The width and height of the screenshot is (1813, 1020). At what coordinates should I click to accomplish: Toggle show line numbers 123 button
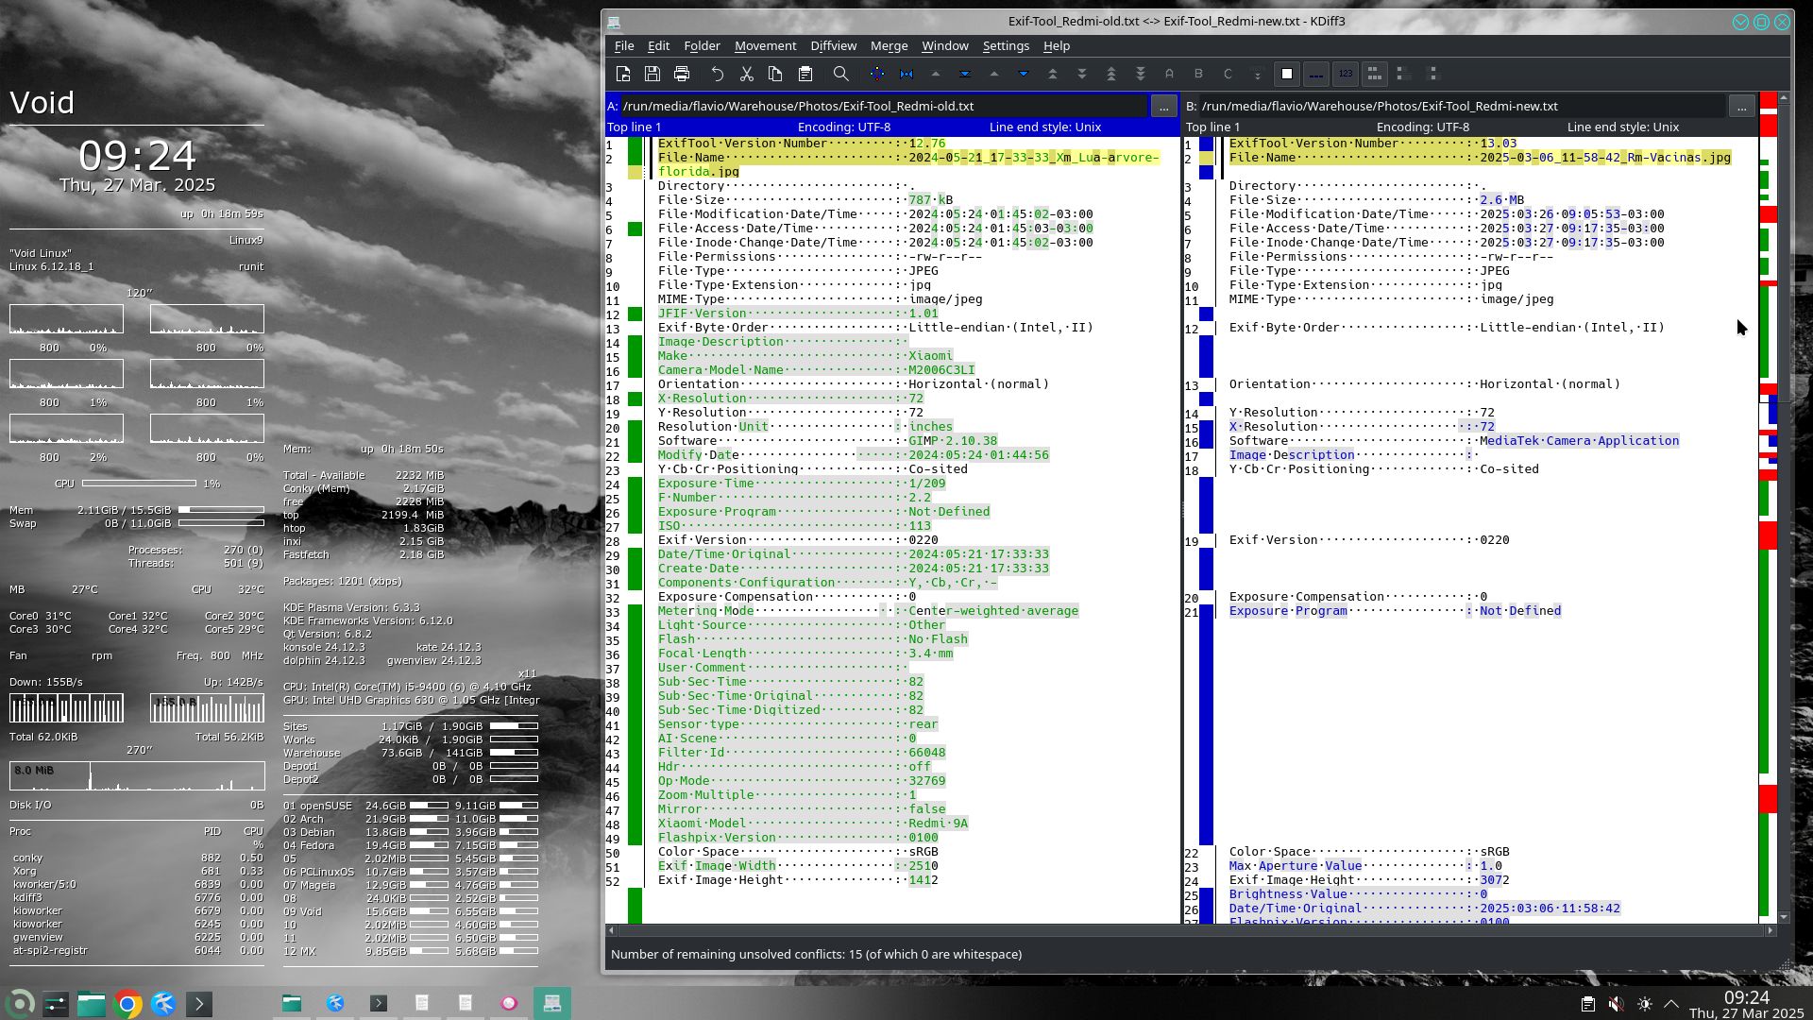1346,74
